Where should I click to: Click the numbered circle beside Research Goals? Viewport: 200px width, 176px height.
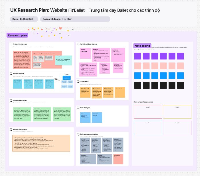pyautogui.click(x=11, y=73)
